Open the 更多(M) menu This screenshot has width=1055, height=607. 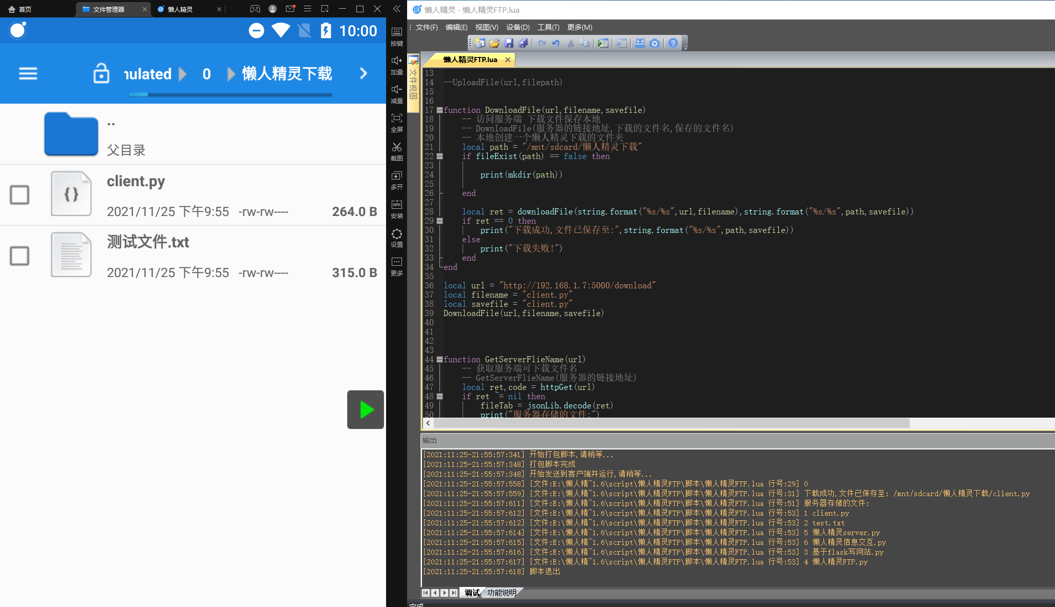[580, 27]
